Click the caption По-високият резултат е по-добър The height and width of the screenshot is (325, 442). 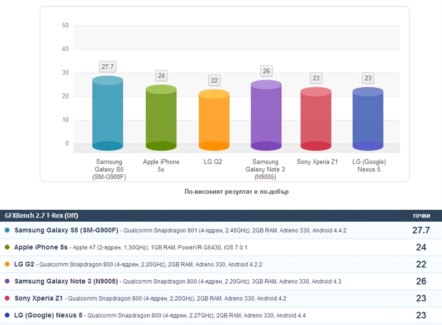pos(236,191)
